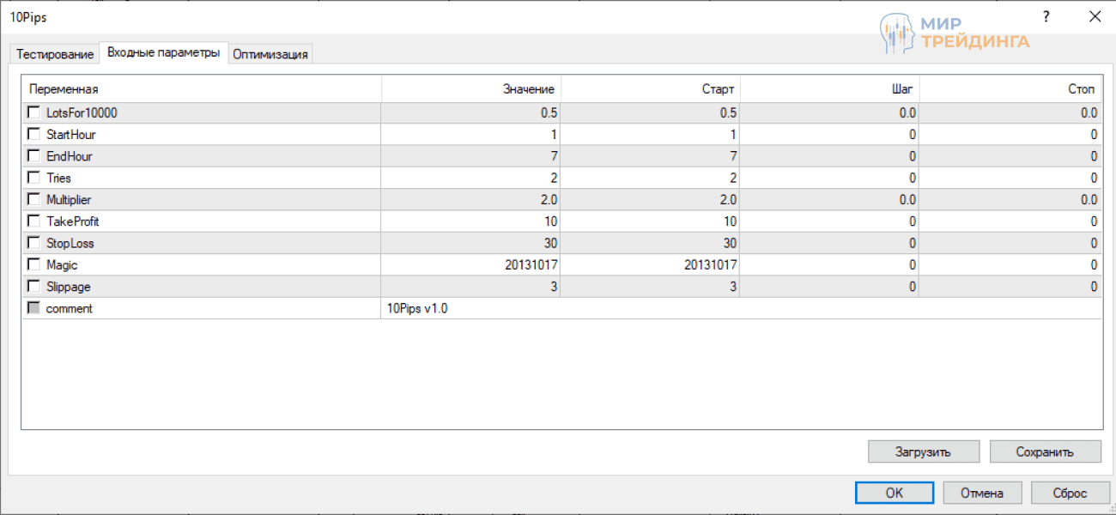Tick the StartHour parameter checkbox
This screenshot has height=515, width=1116.
(33, 134)
